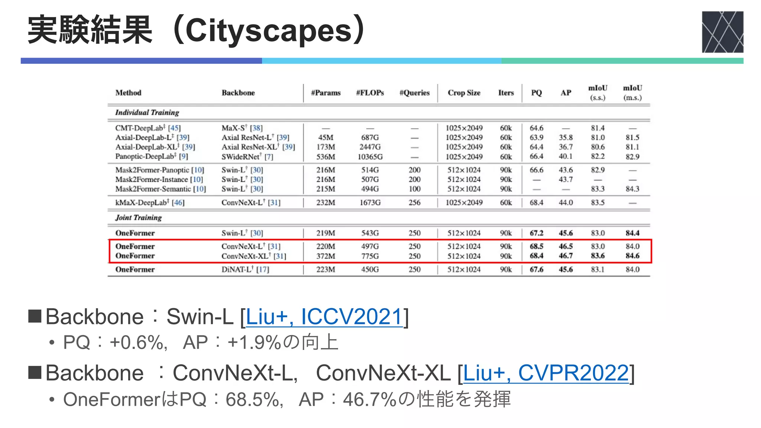Click the Mask2Former-Semantic [10] method cell

point(161,189)
